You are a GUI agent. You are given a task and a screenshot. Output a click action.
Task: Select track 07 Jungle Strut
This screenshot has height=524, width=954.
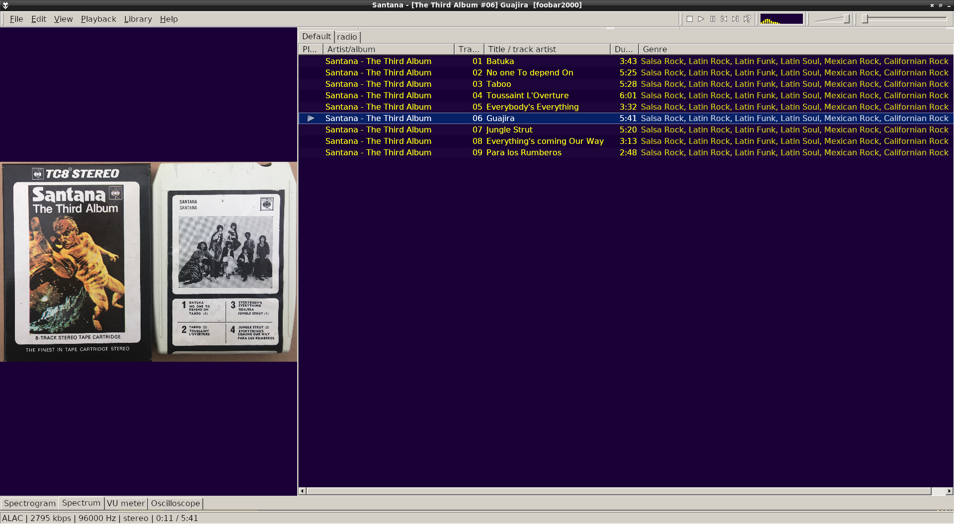tap(626, 130)
